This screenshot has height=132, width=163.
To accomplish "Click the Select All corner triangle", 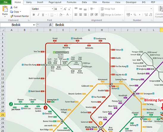I will coord(3,30).
